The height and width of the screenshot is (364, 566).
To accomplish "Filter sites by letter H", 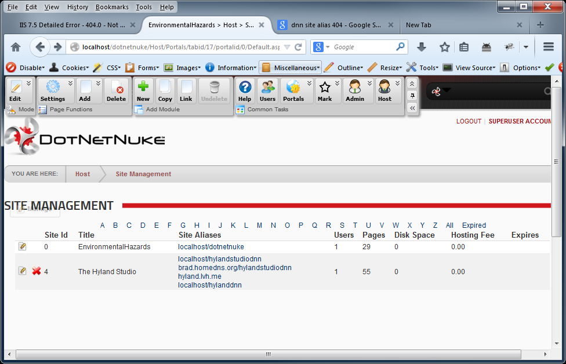I will point(197,225).
